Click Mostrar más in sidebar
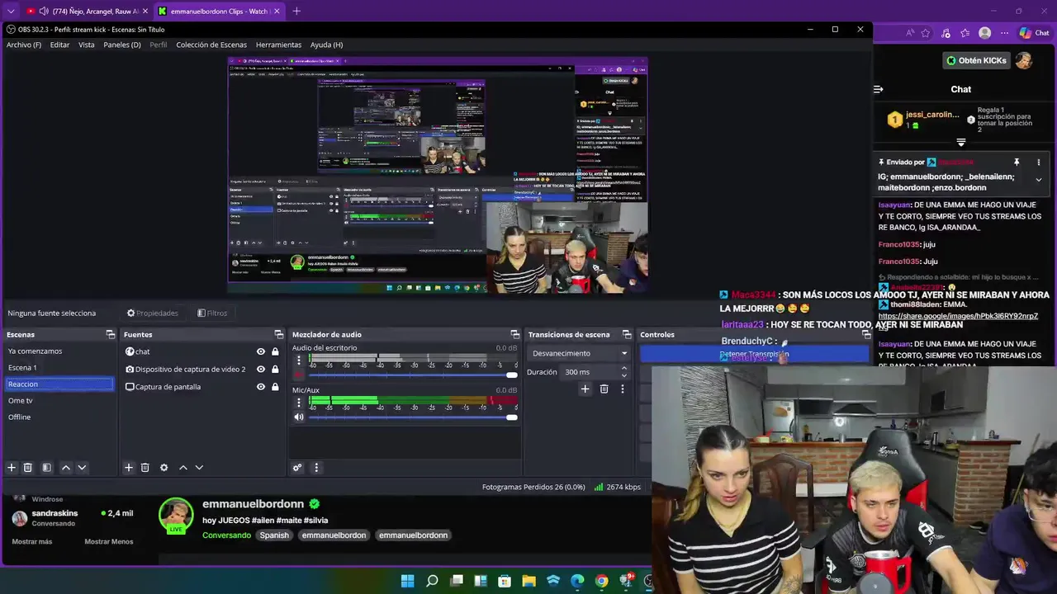 click(31, 541)
